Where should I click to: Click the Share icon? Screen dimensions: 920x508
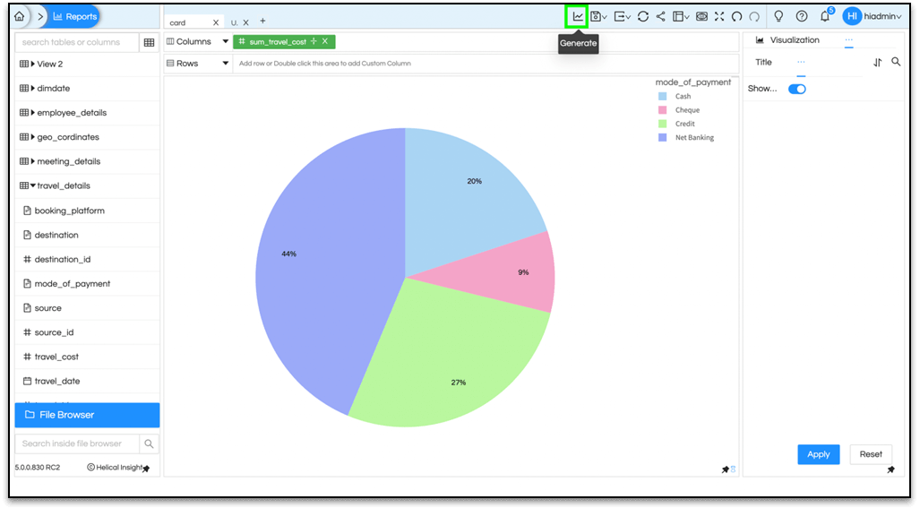pyautogui.click(x=661, y=16)
